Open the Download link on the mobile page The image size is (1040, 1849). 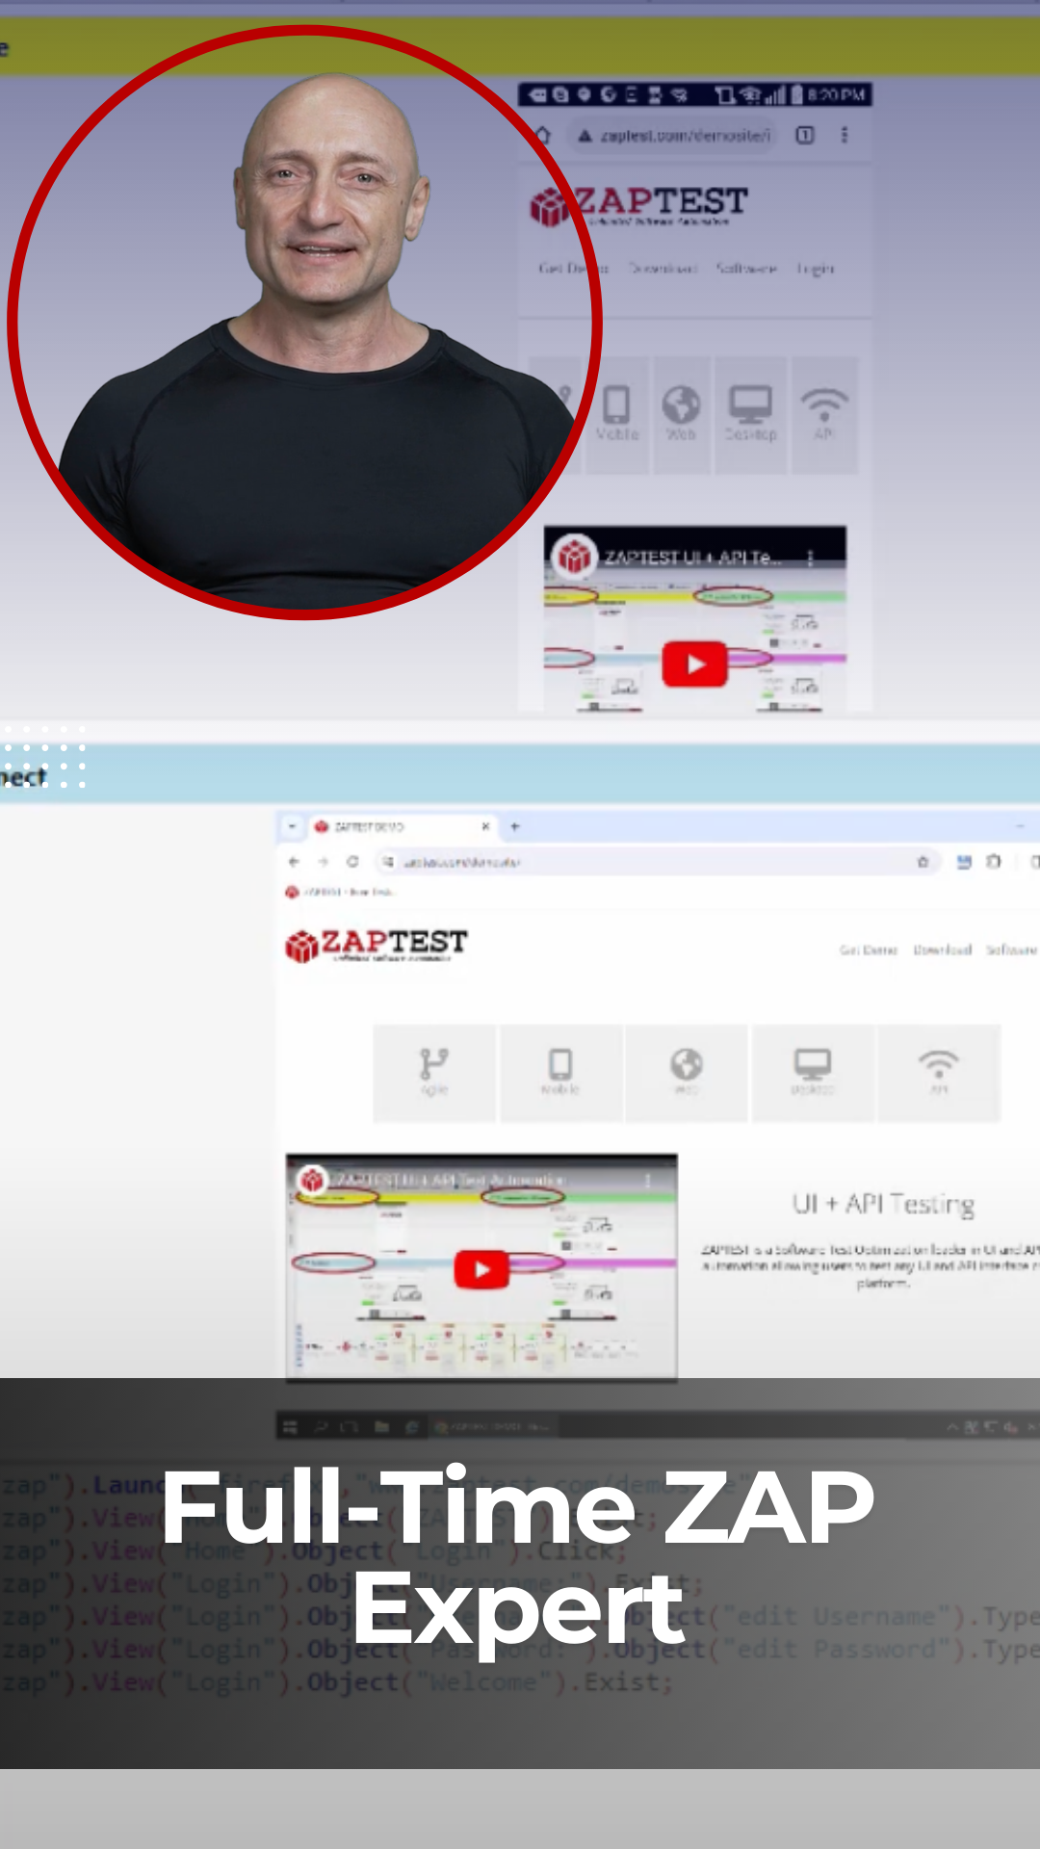(x=663, y=268)
